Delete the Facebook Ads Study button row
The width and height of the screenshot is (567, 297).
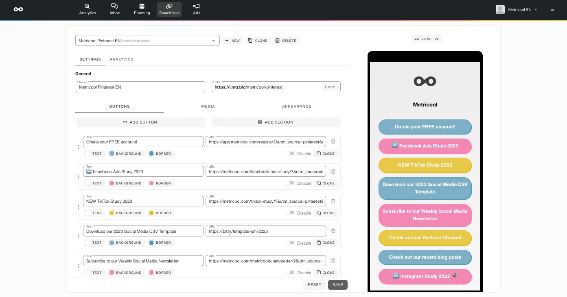(333, 171)
